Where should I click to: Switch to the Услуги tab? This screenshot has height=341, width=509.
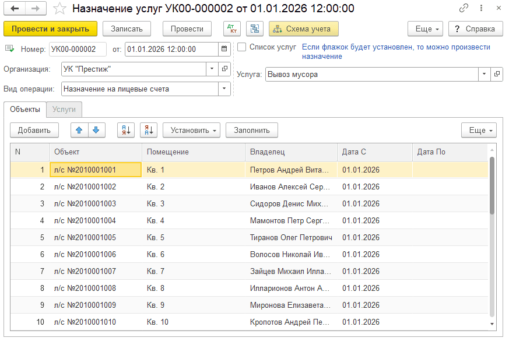(64, 110)
